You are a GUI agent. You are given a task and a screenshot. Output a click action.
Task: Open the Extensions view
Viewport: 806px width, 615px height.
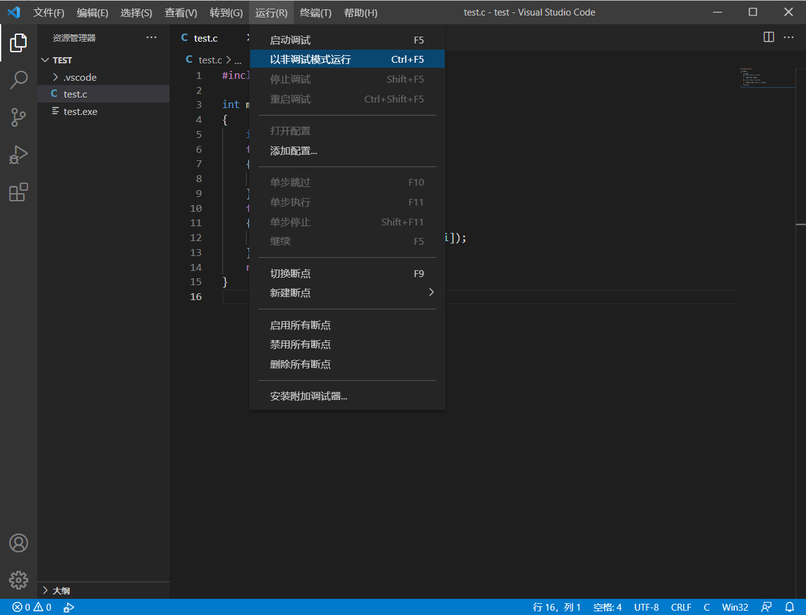[19, 192]
